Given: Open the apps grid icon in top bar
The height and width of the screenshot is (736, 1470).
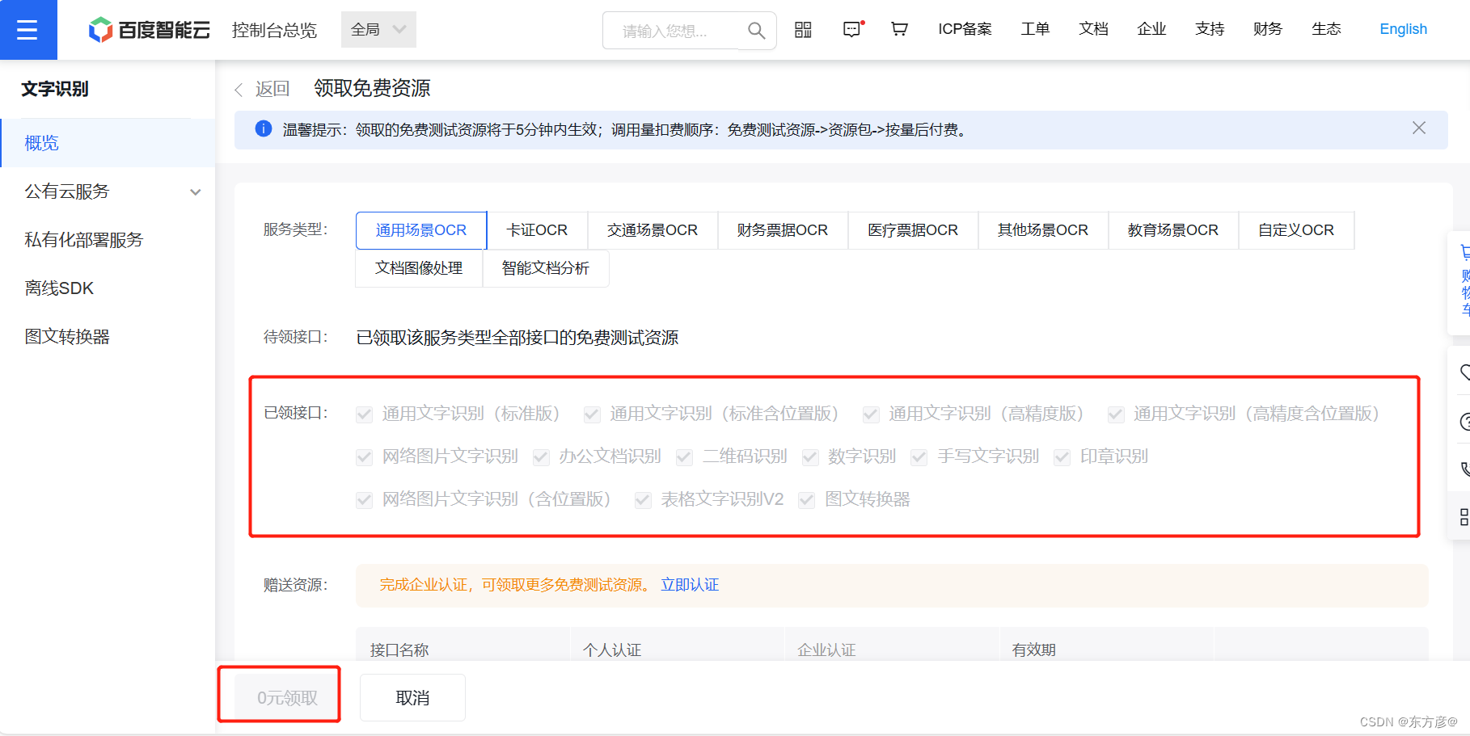Looking at the screenshot, I should click(803, 29).
